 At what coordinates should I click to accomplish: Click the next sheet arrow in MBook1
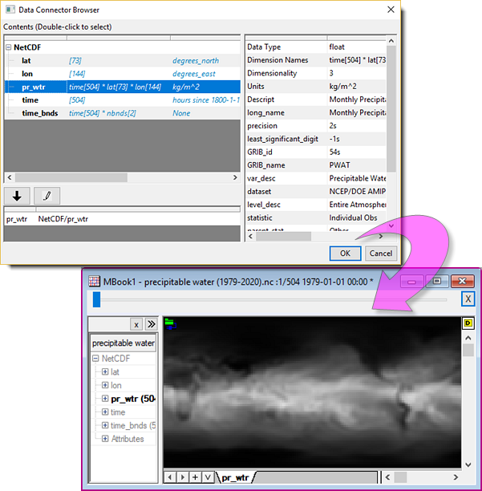[183, 477]
